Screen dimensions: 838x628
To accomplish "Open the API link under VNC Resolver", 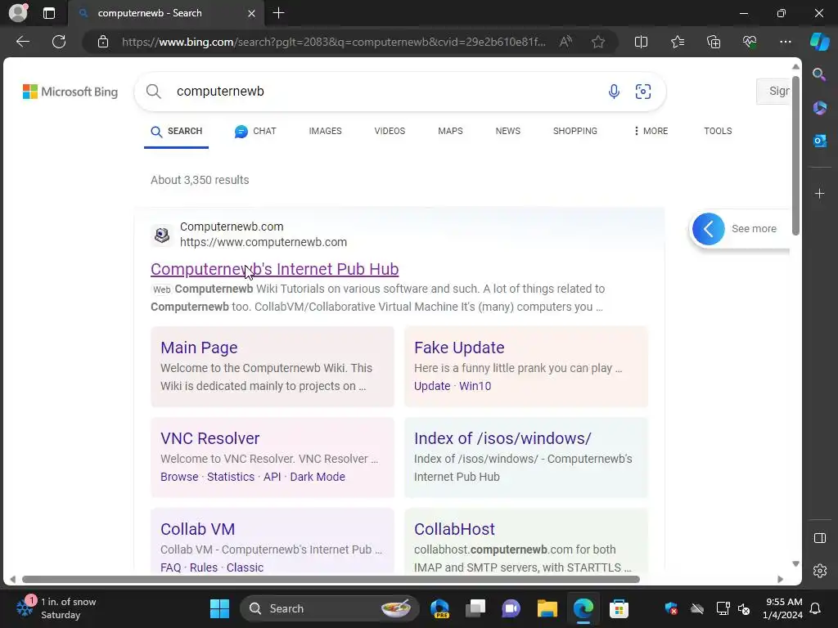I will coord(272,477).
